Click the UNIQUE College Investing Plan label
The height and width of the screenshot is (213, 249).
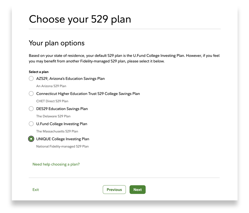pyautogui.click(x=63, y=139)
